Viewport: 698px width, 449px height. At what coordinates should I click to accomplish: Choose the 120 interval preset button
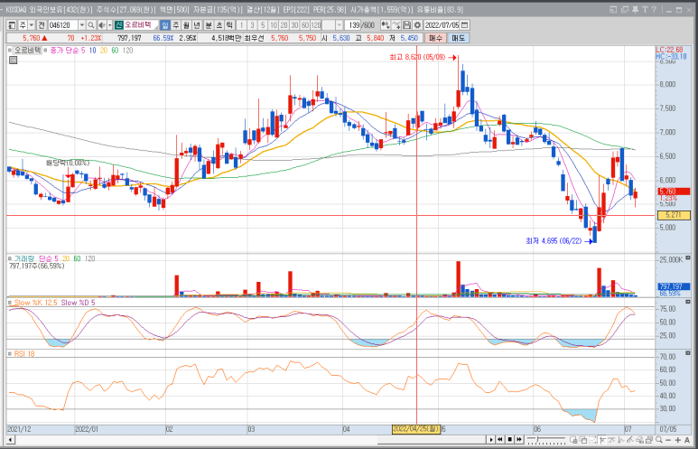coord(316,25)
